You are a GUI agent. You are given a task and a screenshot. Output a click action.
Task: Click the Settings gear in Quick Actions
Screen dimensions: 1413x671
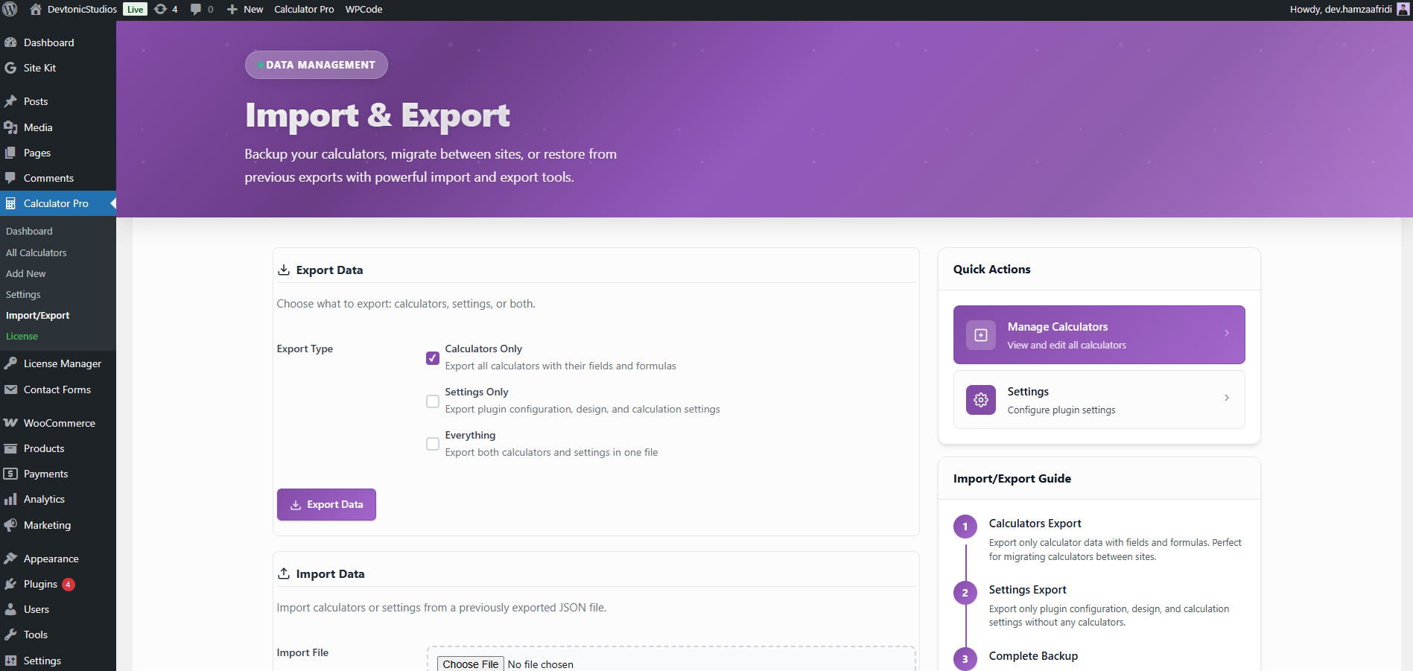click(980, 400)
